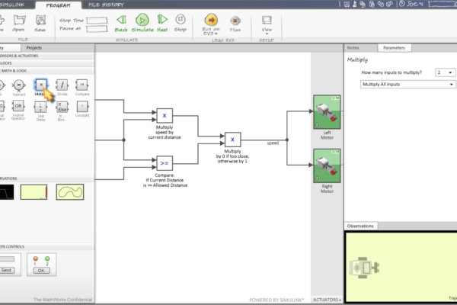Expand the View dropdown in Setup

(267, 23)
